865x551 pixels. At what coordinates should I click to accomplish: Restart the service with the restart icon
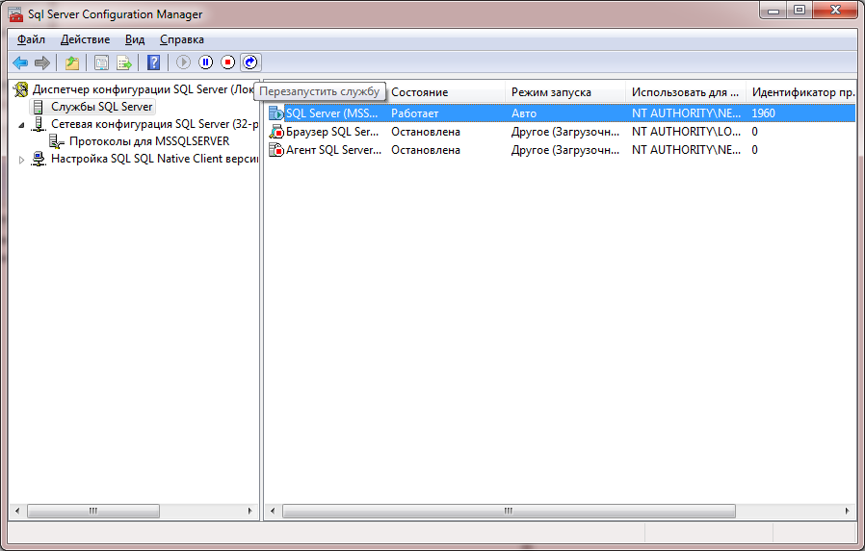[x=250, y=63]
